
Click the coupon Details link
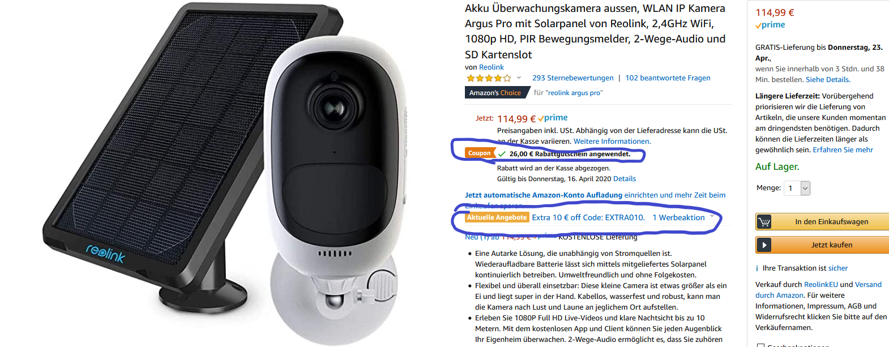(x=625, y=179)
